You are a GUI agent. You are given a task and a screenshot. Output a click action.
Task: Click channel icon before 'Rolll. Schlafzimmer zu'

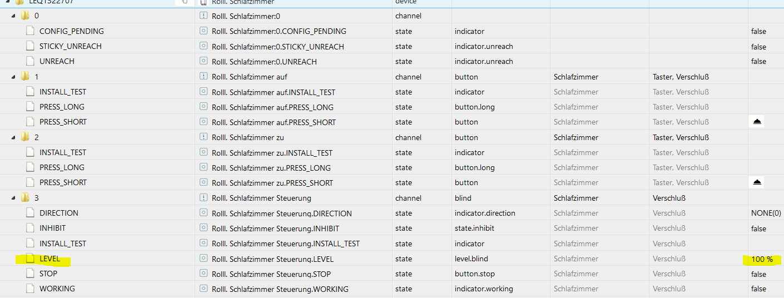click(204, 137)
